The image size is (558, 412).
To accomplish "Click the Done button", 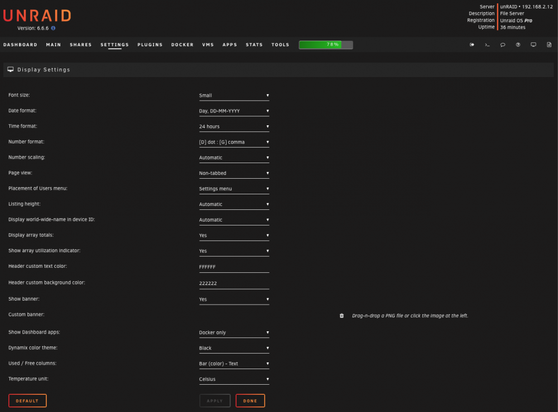I will coord(250,401).
